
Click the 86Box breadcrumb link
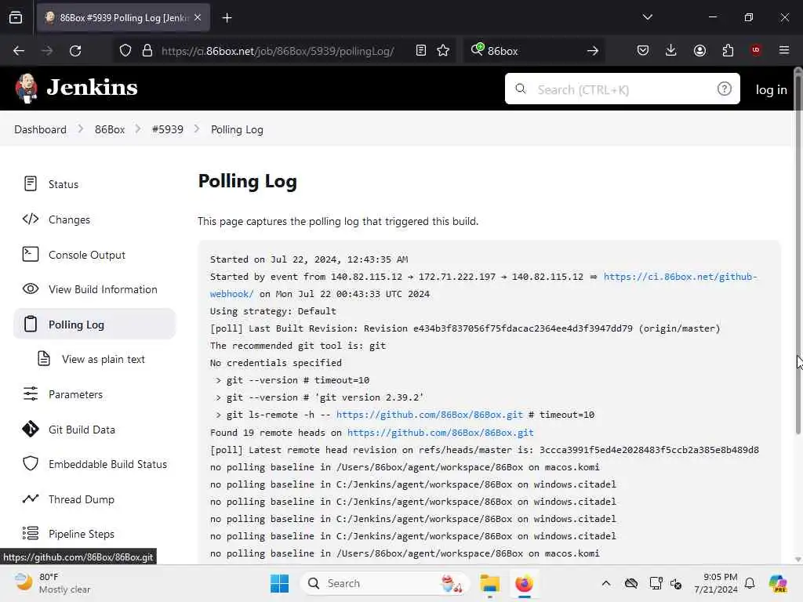tap(110, 129)
